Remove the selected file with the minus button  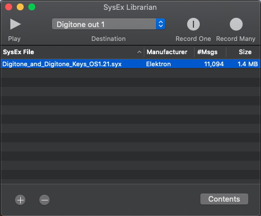[44, 200]
